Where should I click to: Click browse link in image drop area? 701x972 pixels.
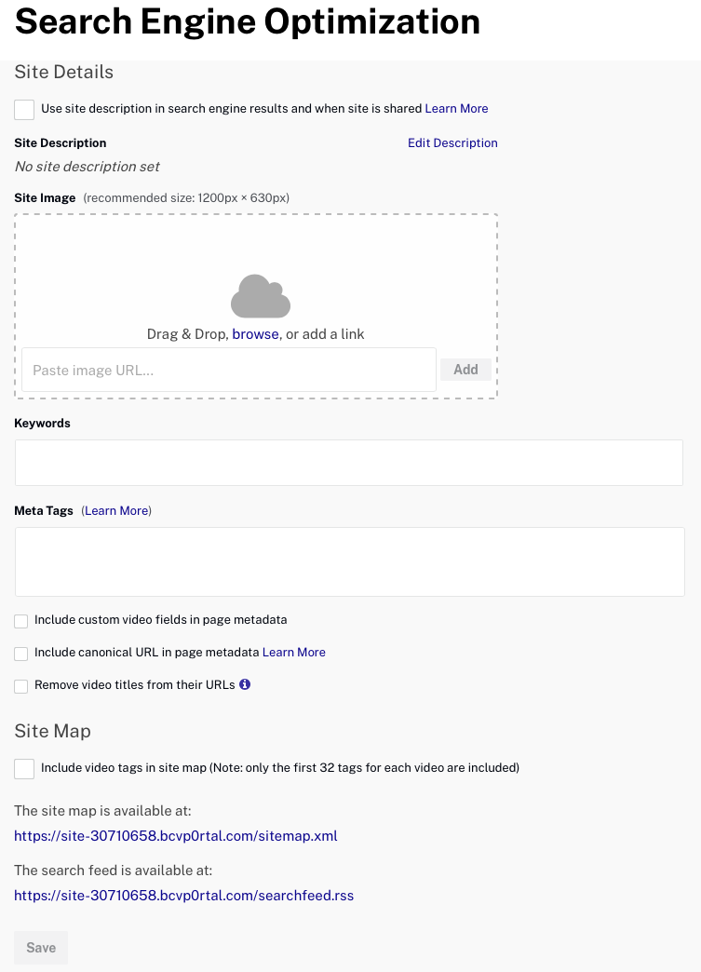pyautogui.click(x=255, y=334)
